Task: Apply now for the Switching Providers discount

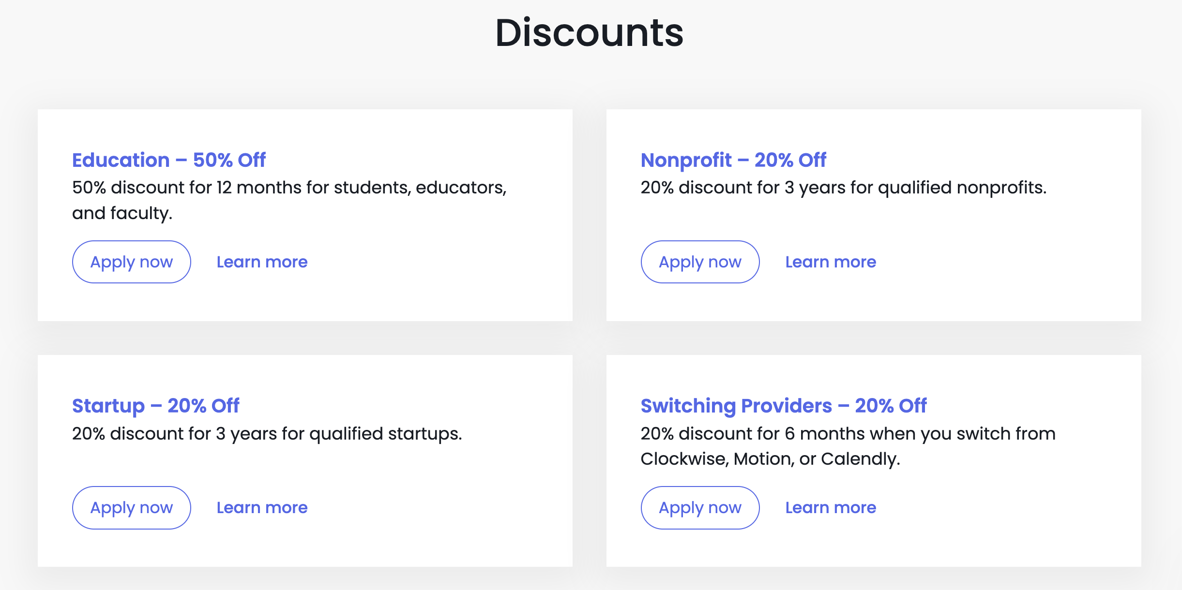Action: pyautogui.click(x=700, y=507)
